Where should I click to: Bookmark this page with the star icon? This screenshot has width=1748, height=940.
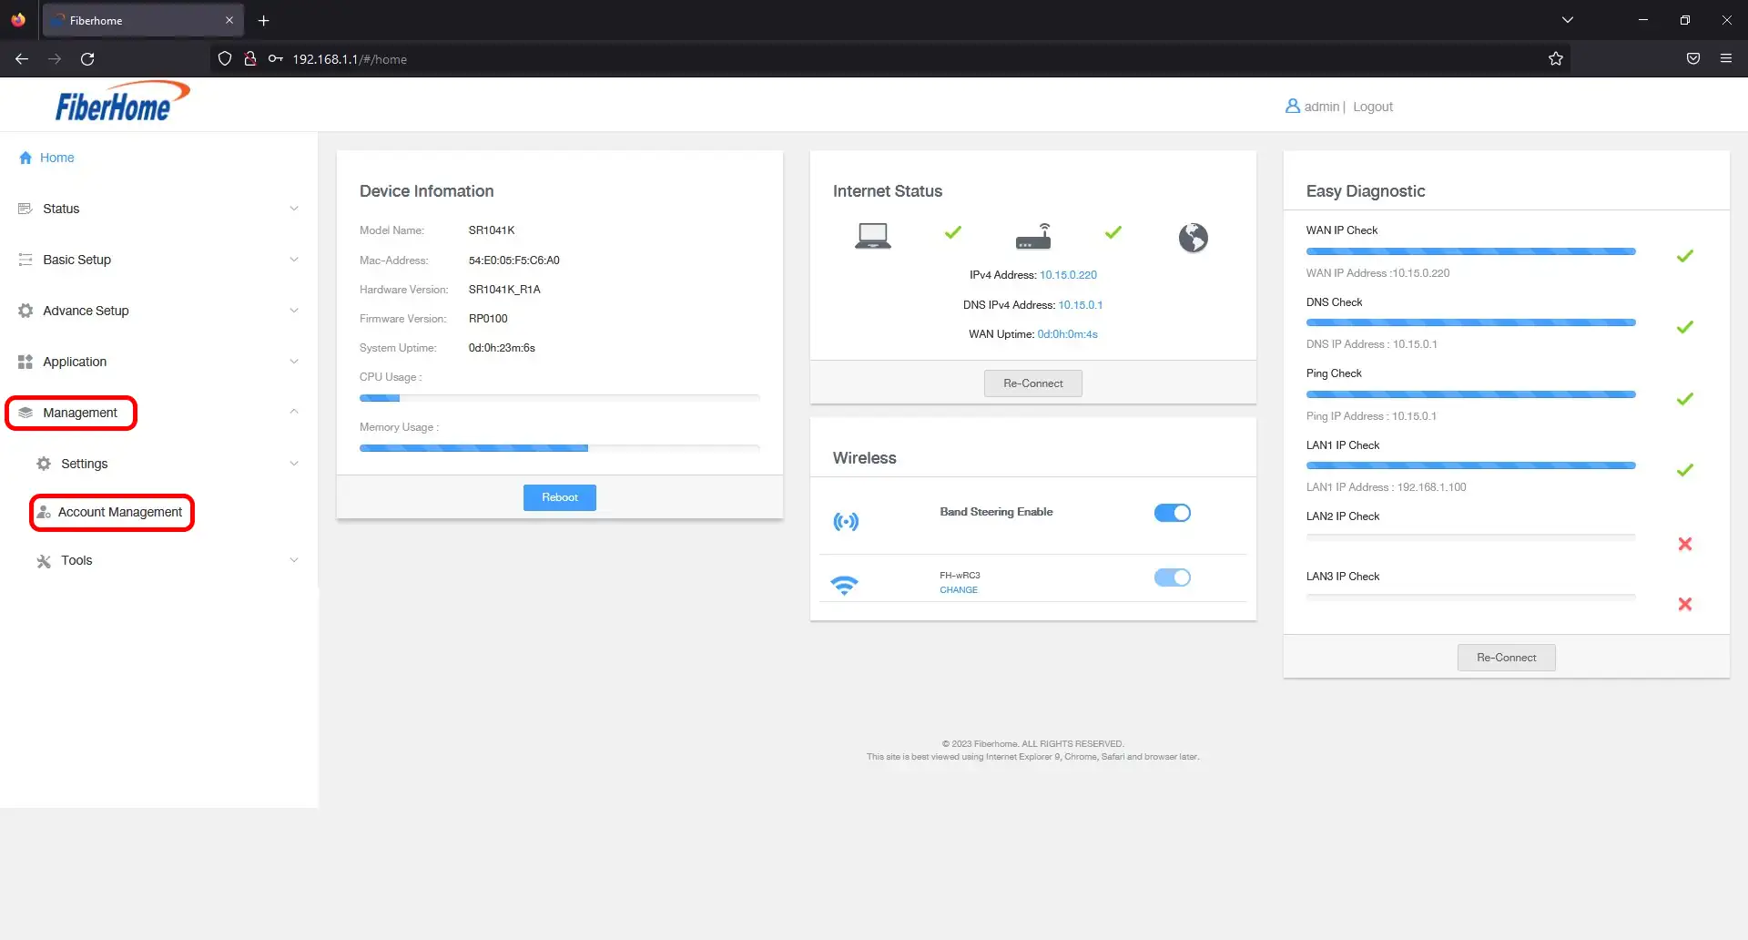(x=1555, y=59)
